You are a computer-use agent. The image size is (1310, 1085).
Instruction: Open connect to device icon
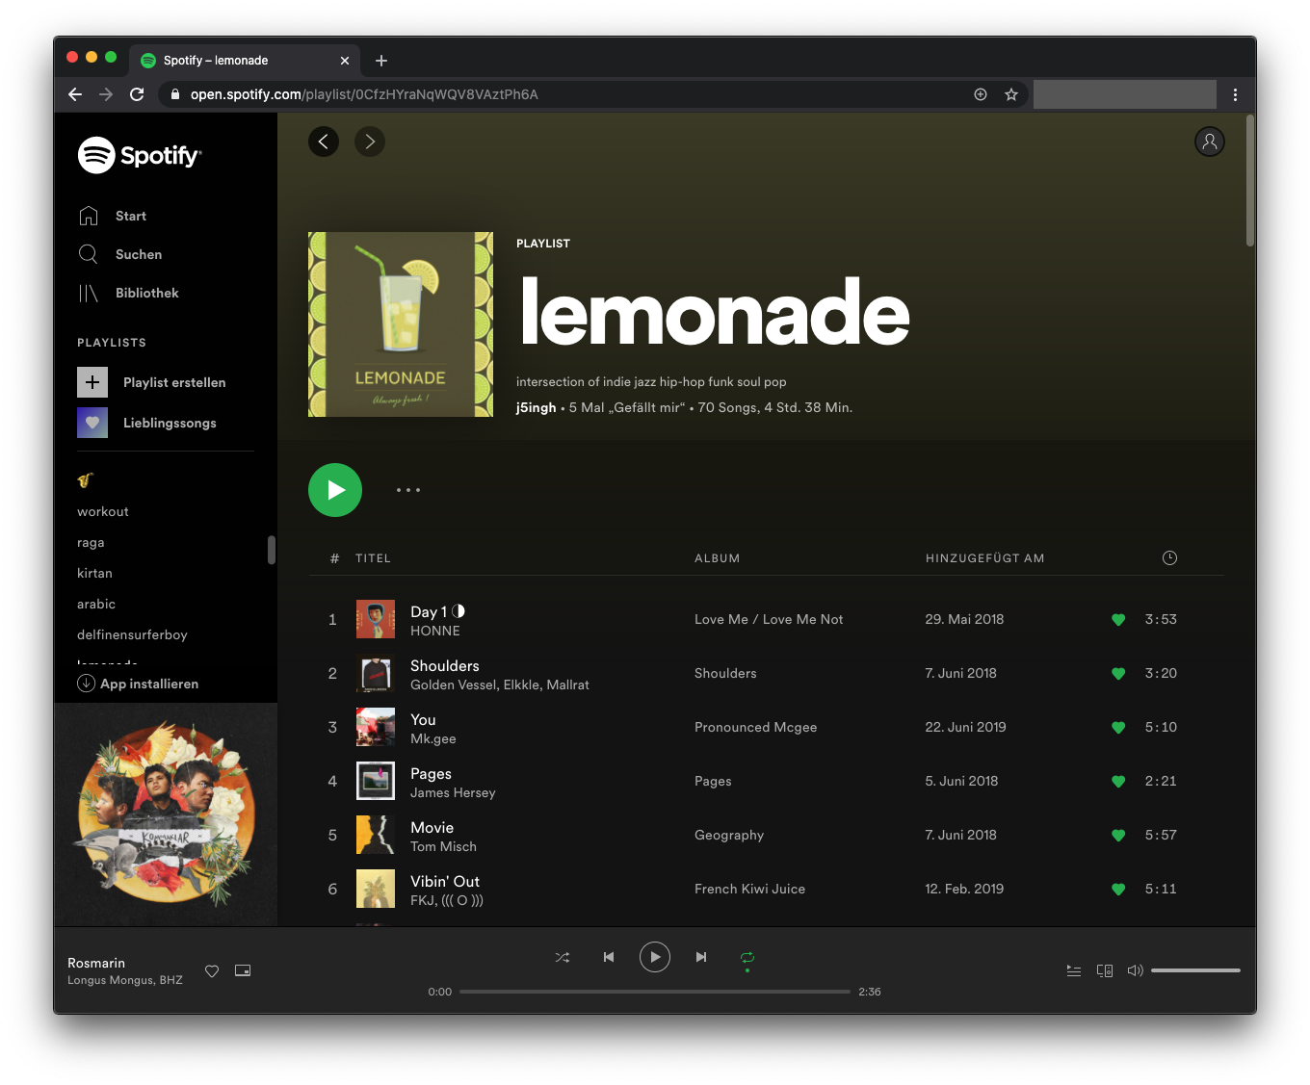[x=1105, y=970]
